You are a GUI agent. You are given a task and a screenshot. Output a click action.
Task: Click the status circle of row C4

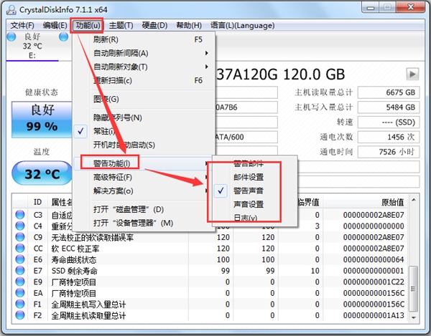coord(20,226)
